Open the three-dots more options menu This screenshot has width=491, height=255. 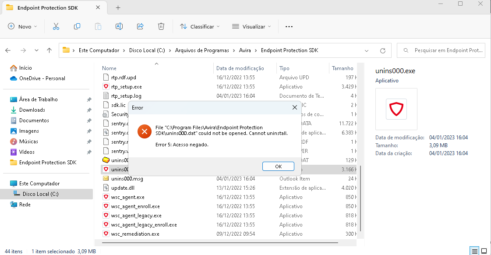click(x=289, y=27)
